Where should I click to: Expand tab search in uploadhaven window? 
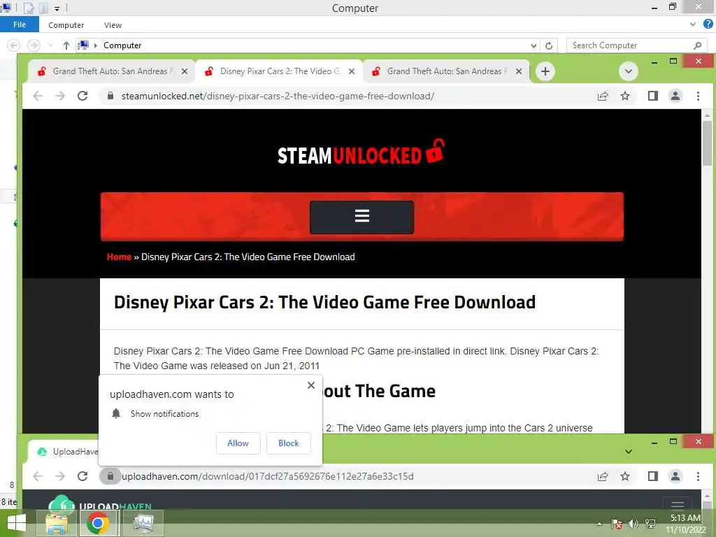629,452
